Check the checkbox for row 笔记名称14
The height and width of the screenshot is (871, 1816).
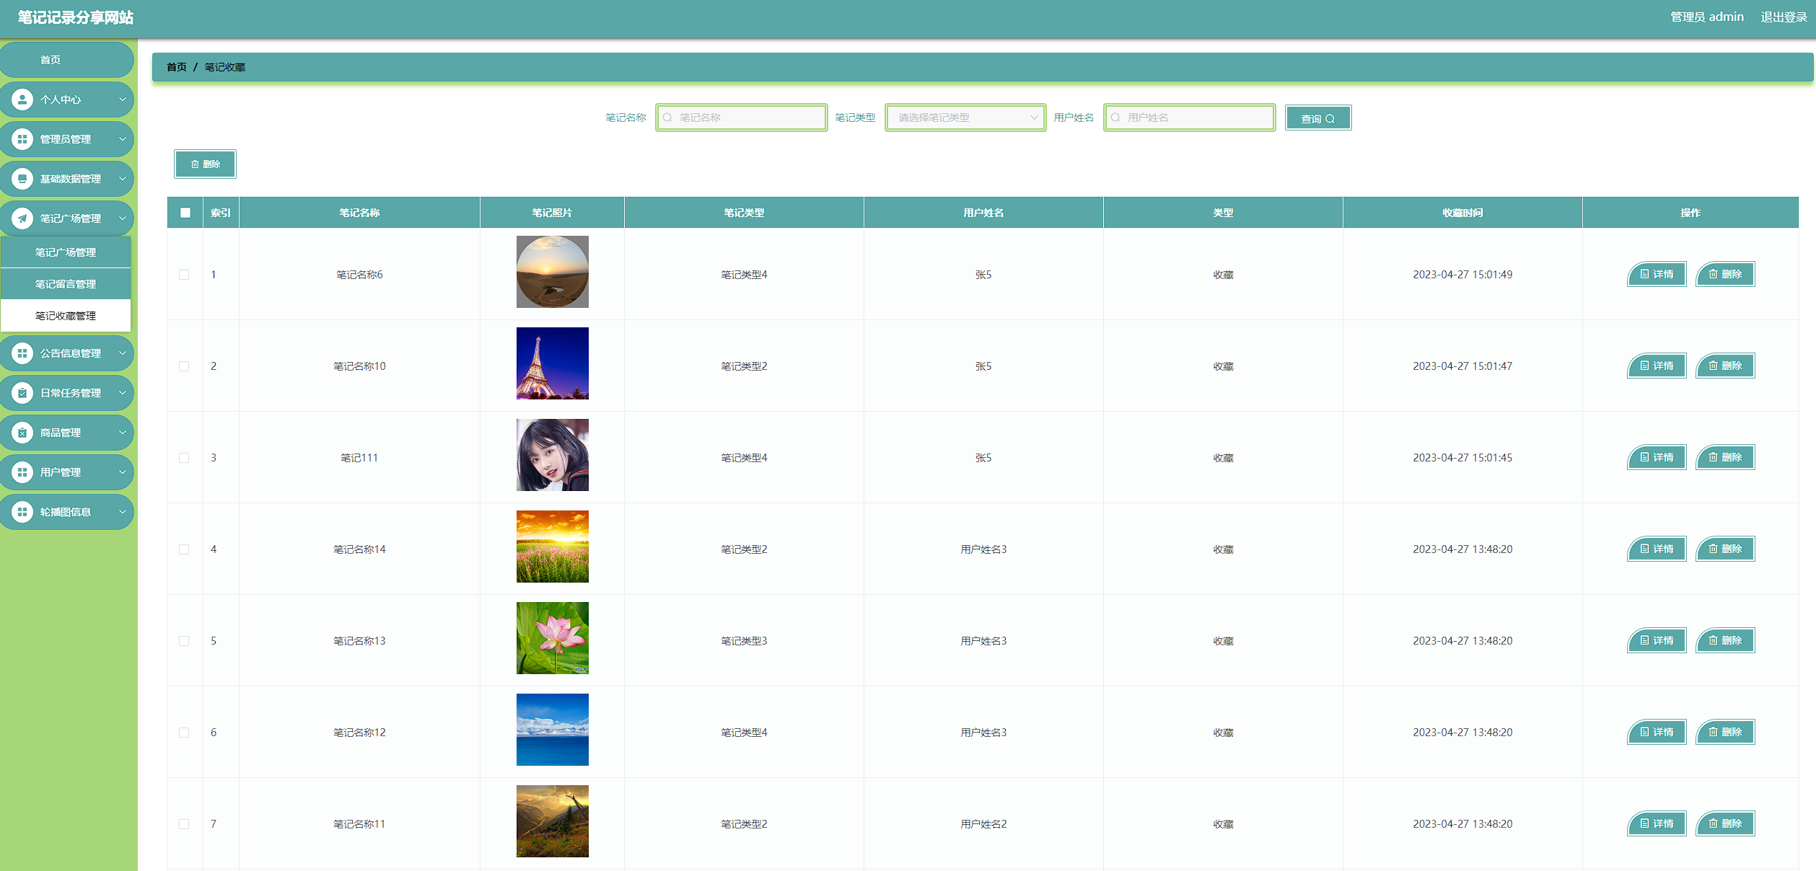pos(184,549)
